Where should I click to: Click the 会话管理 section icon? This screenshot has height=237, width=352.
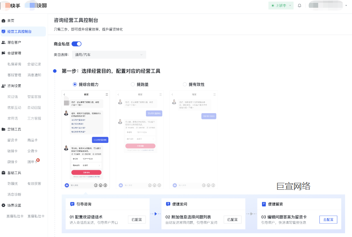(4, 53)
